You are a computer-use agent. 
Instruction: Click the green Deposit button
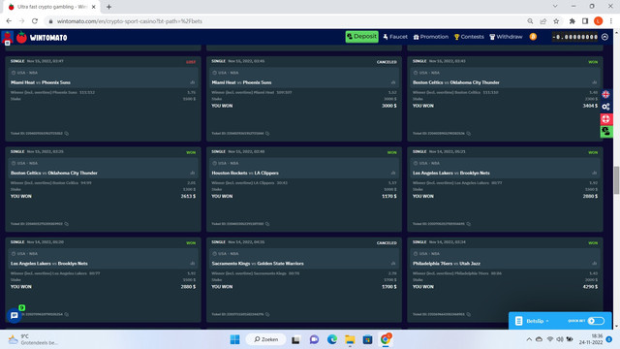coord(361,37)
